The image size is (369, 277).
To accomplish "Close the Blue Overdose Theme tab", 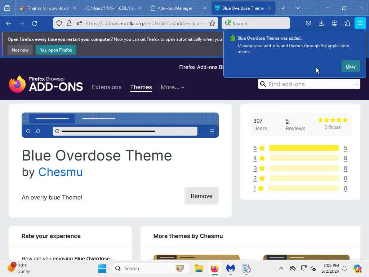I will tap(270, 8).
